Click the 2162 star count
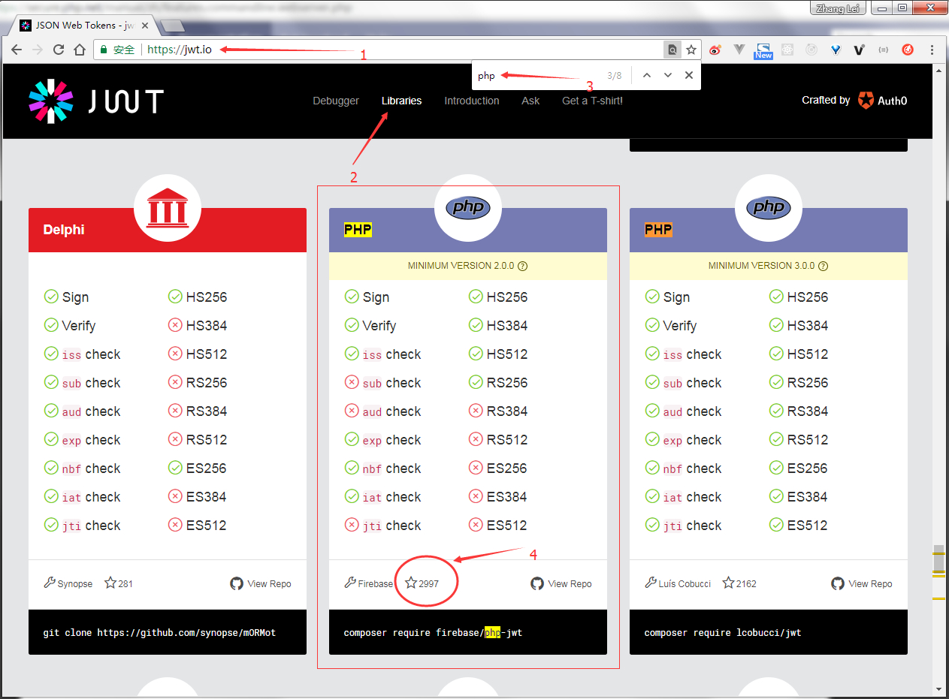 point(746,583)
